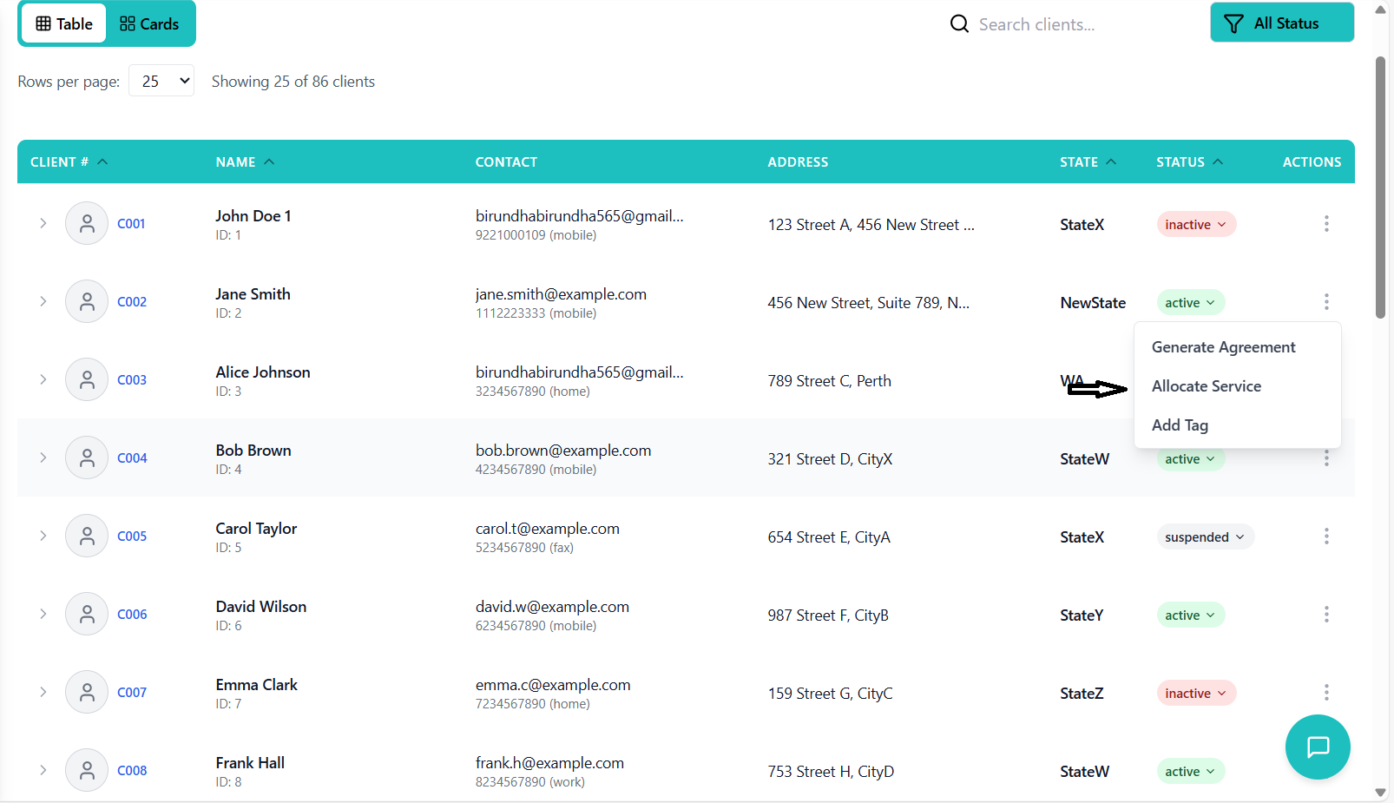The height and width of the screenshot is (803, 1394).
Task: Switch to Cards view
Action: pyautogui.click(x=149, y=24)
